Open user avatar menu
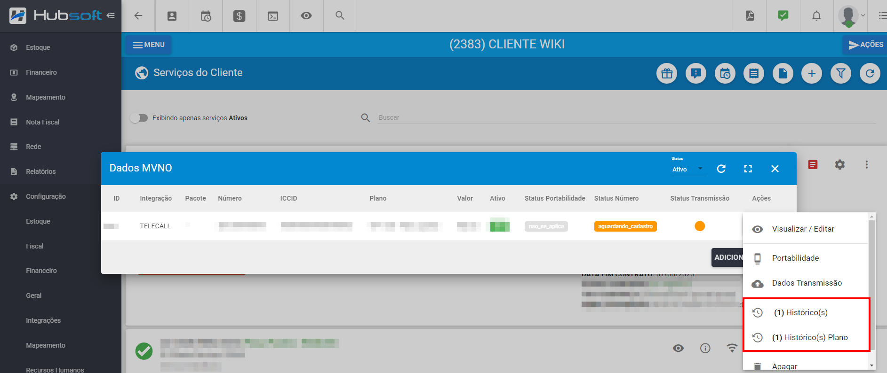The width and height of the screenshot is (887, 373). click(851, 16)
